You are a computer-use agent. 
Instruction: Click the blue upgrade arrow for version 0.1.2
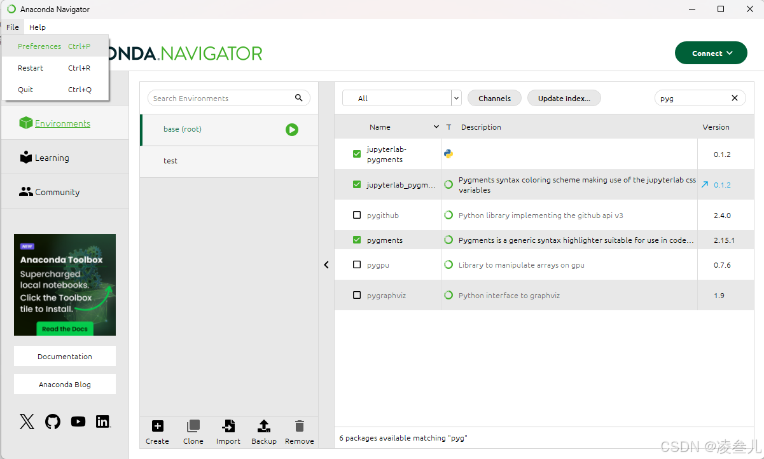704,185
